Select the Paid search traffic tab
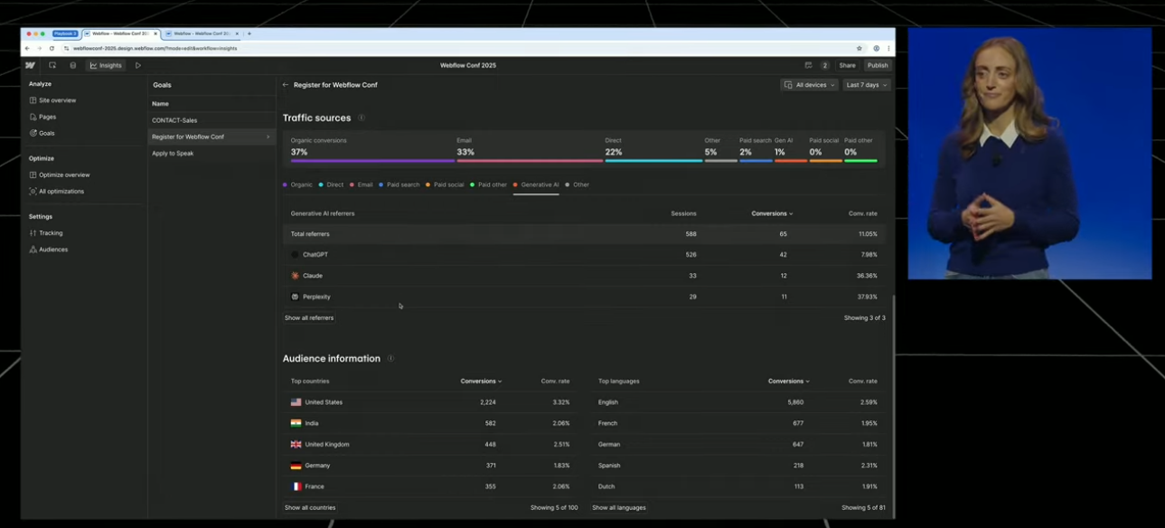1165x528 pixels. [399, 184]
